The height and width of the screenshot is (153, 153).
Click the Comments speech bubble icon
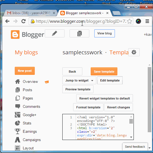pos(18,106)
